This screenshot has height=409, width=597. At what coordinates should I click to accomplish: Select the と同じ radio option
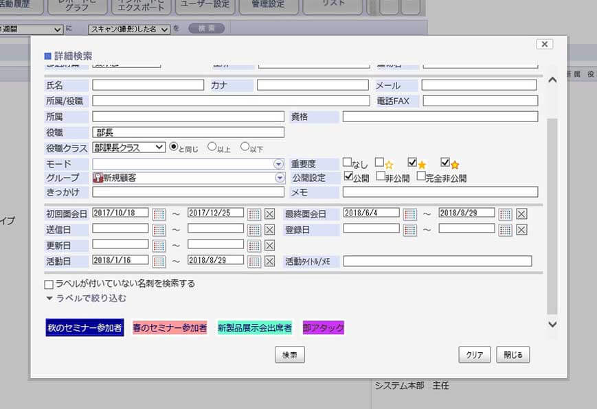[174, 146]
